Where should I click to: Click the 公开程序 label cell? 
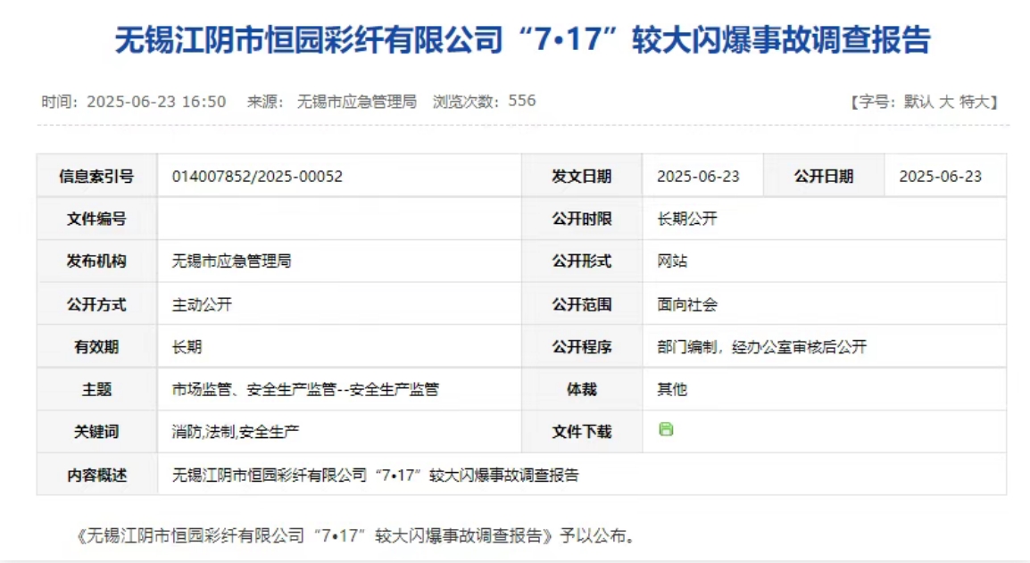pyautogui.click(x=581, y=347)
